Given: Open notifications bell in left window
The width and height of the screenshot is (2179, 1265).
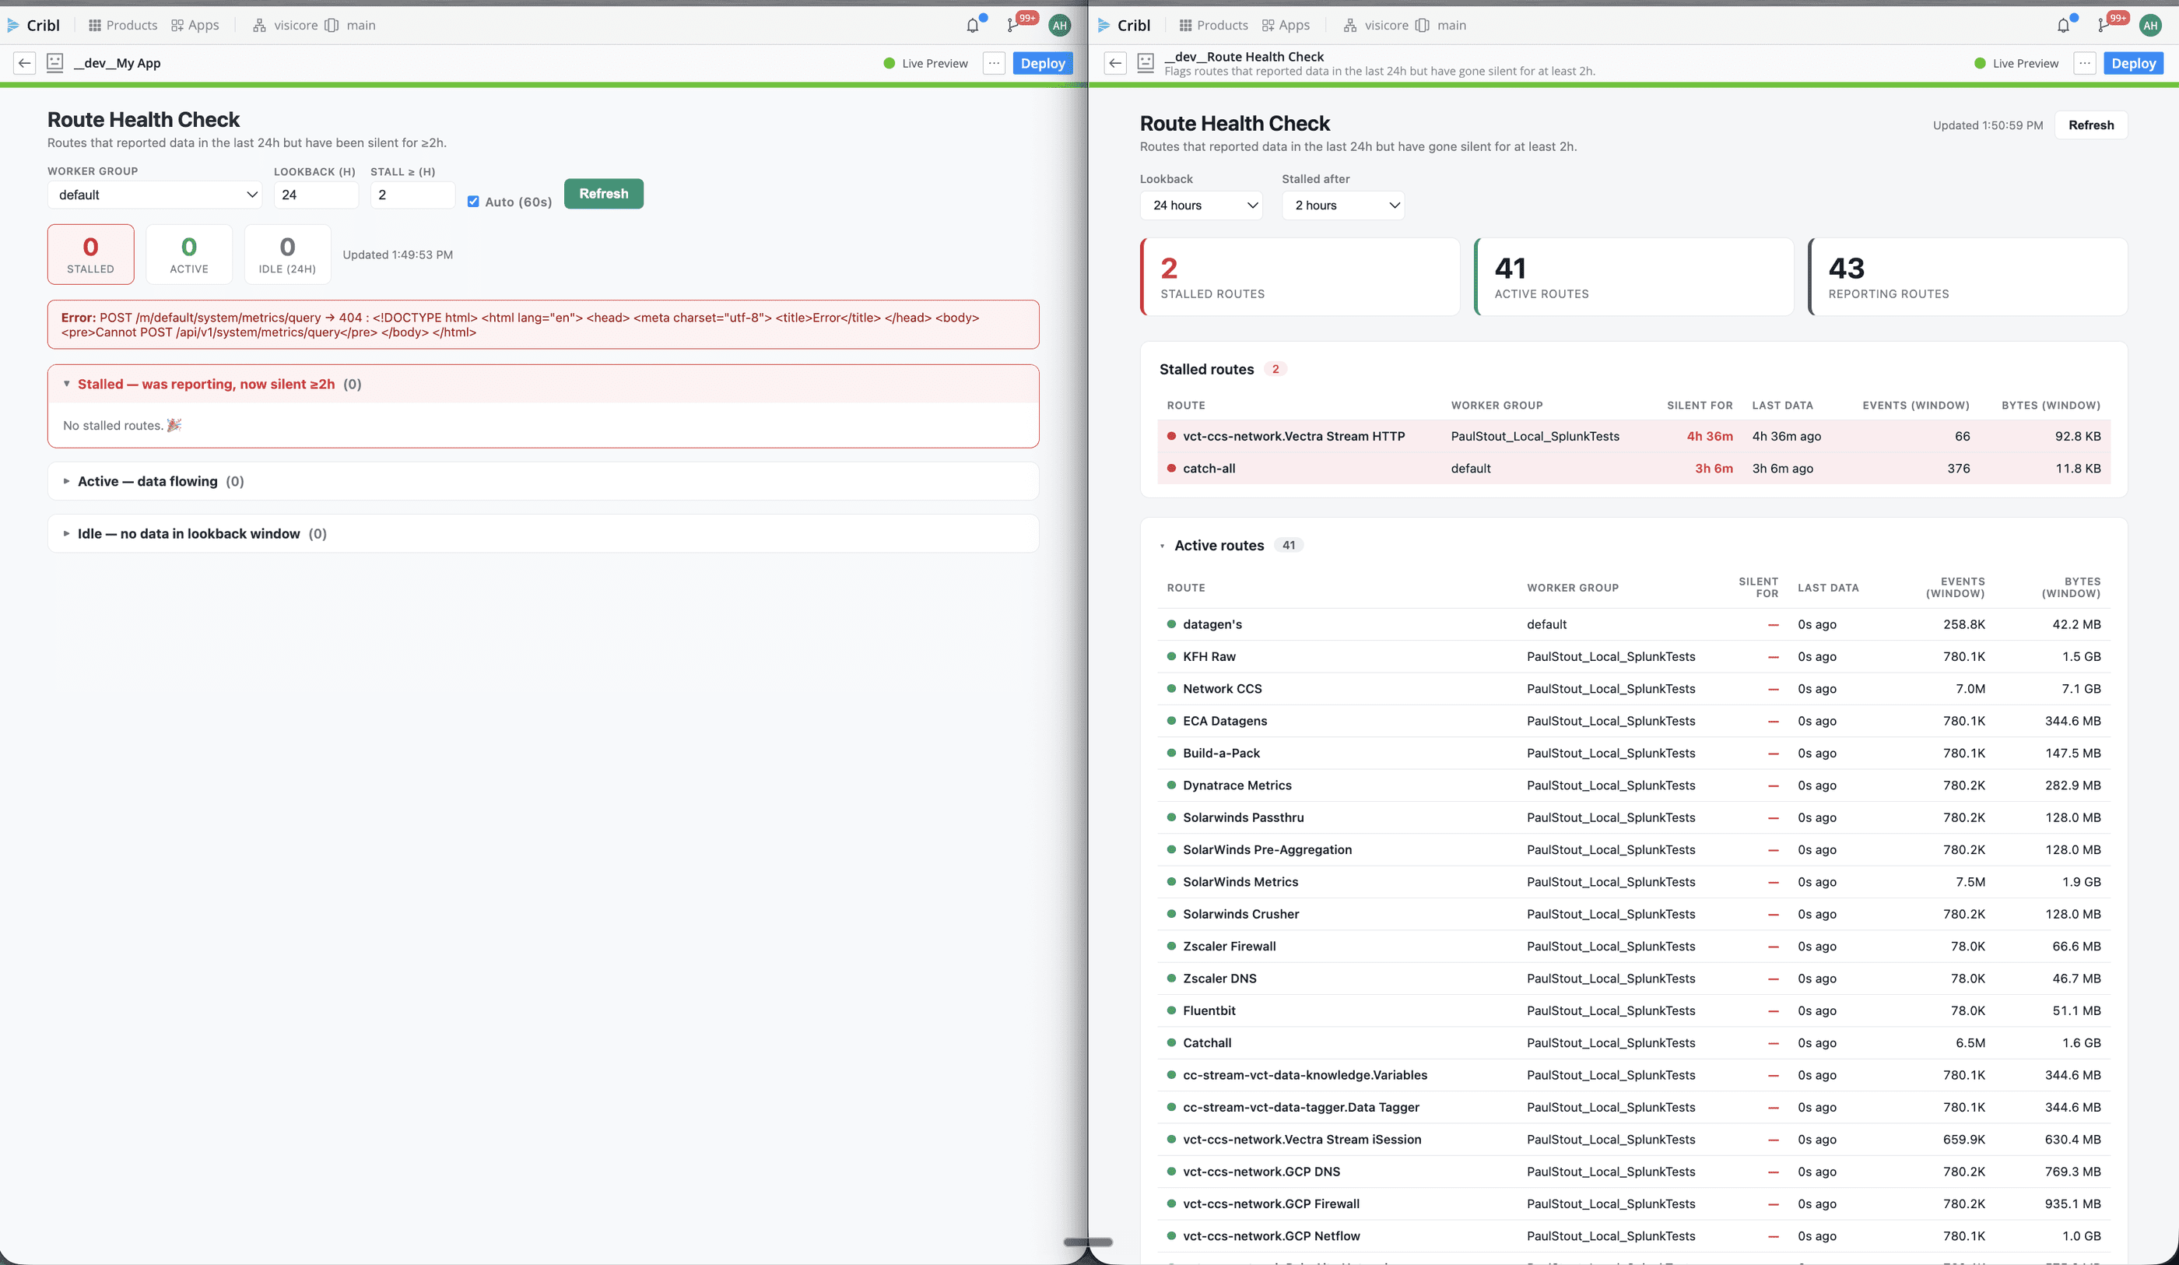Looking at the screenshot, I should pos(974,25).
